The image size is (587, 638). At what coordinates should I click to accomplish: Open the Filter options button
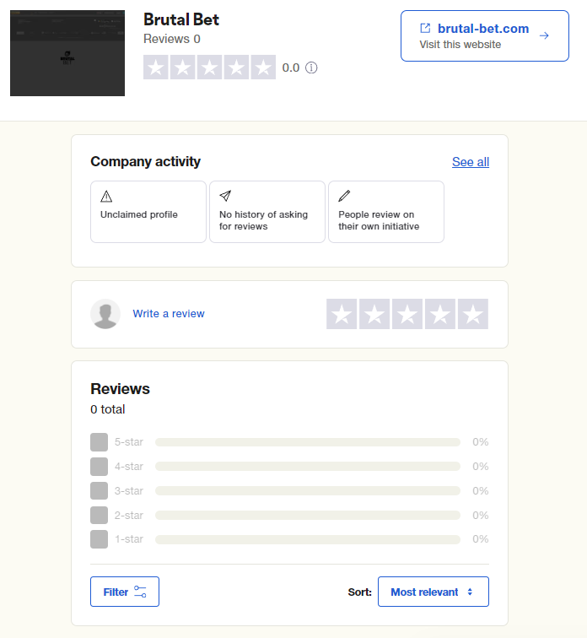click(125, 592)
